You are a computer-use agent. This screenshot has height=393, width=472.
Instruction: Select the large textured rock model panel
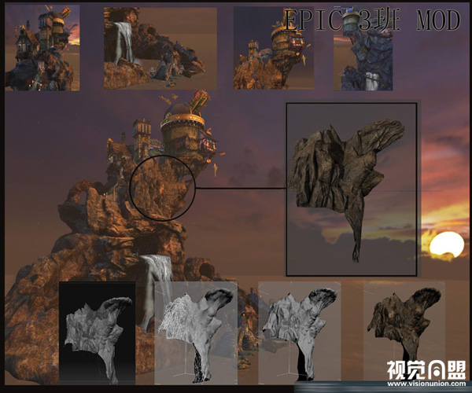[352, 189]
